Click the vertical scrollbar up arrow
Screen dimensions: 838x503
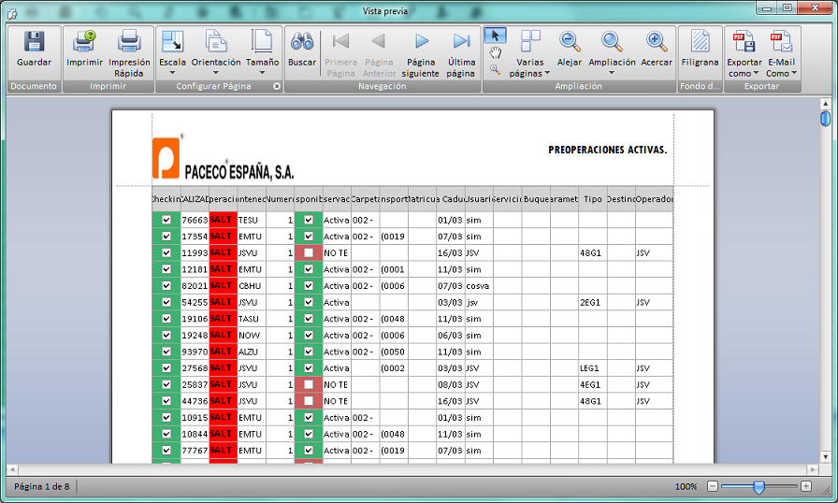(x=825, y=104)
